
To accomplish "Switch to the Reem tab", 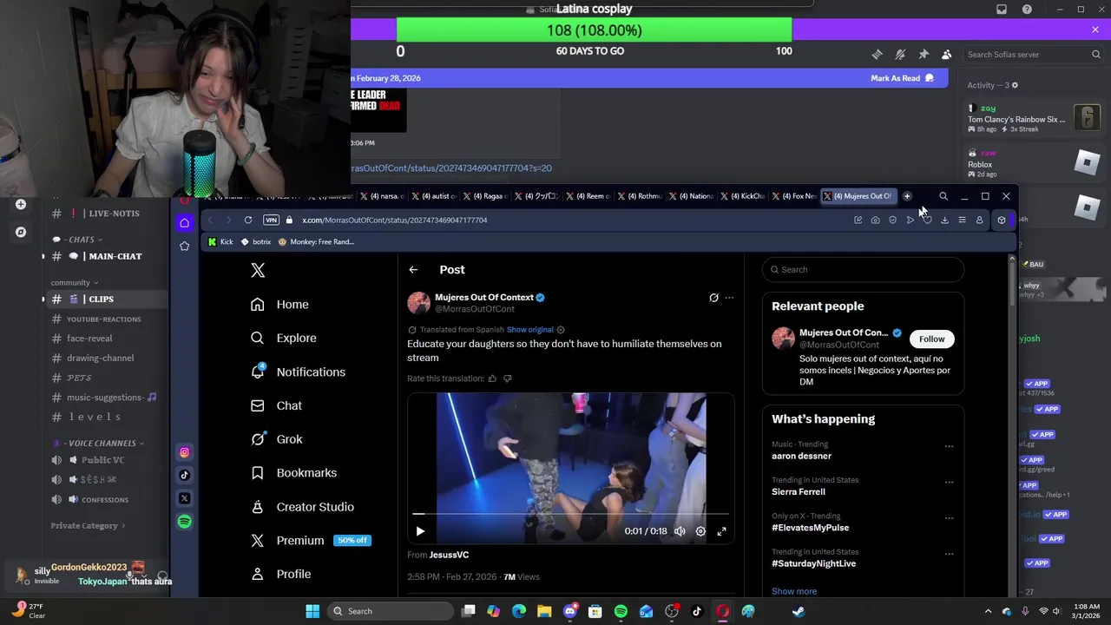I will click(x=587, y=196).
